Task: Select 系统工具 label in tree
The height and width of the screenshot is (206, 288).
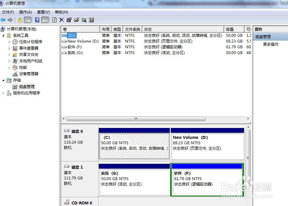Action: pyautogui.click(x=21, y=36)
